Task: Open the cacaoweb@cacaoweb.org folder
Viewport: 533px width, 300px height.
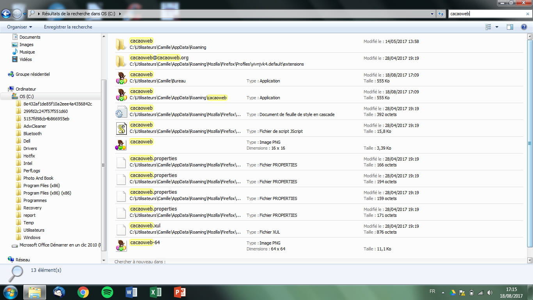Action: click(x=159, y=58)
